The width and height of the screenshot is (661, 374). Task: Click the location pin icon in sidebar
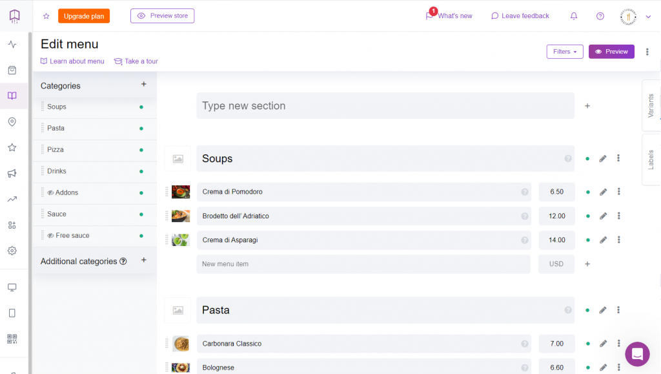(12, 121)
